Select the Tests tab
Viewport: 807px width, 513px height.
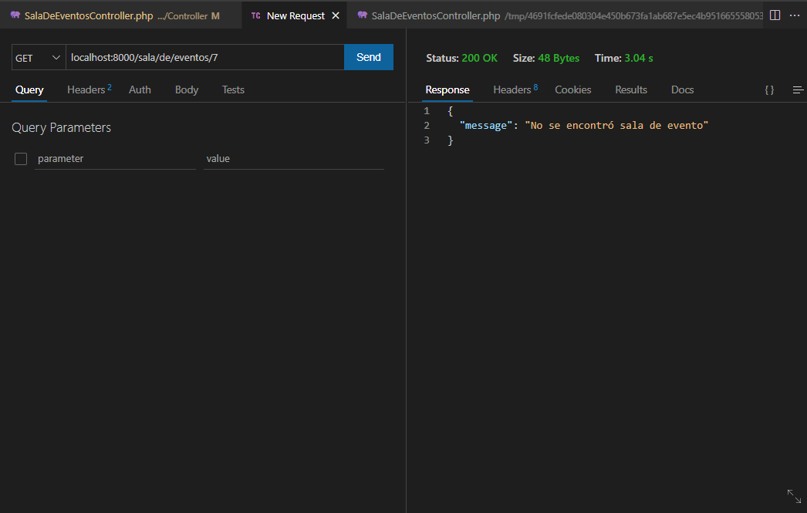[233, 89]
